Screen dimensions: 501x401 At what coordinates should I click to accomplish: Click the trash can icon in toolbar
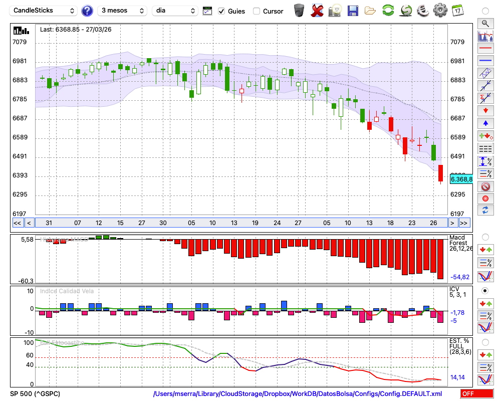pos(299,10)
